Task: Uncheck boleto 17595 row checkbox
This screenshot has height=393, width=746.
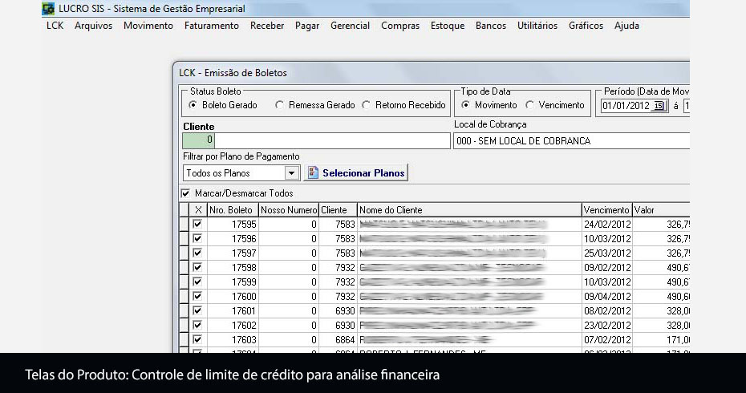Action: (197, 224)
